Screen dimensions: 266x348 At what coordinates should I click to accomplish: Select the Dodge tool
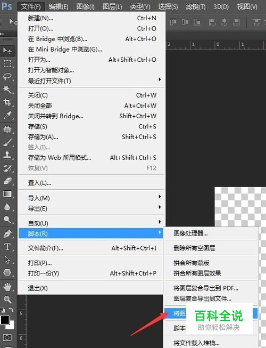(x=7, y=220)
